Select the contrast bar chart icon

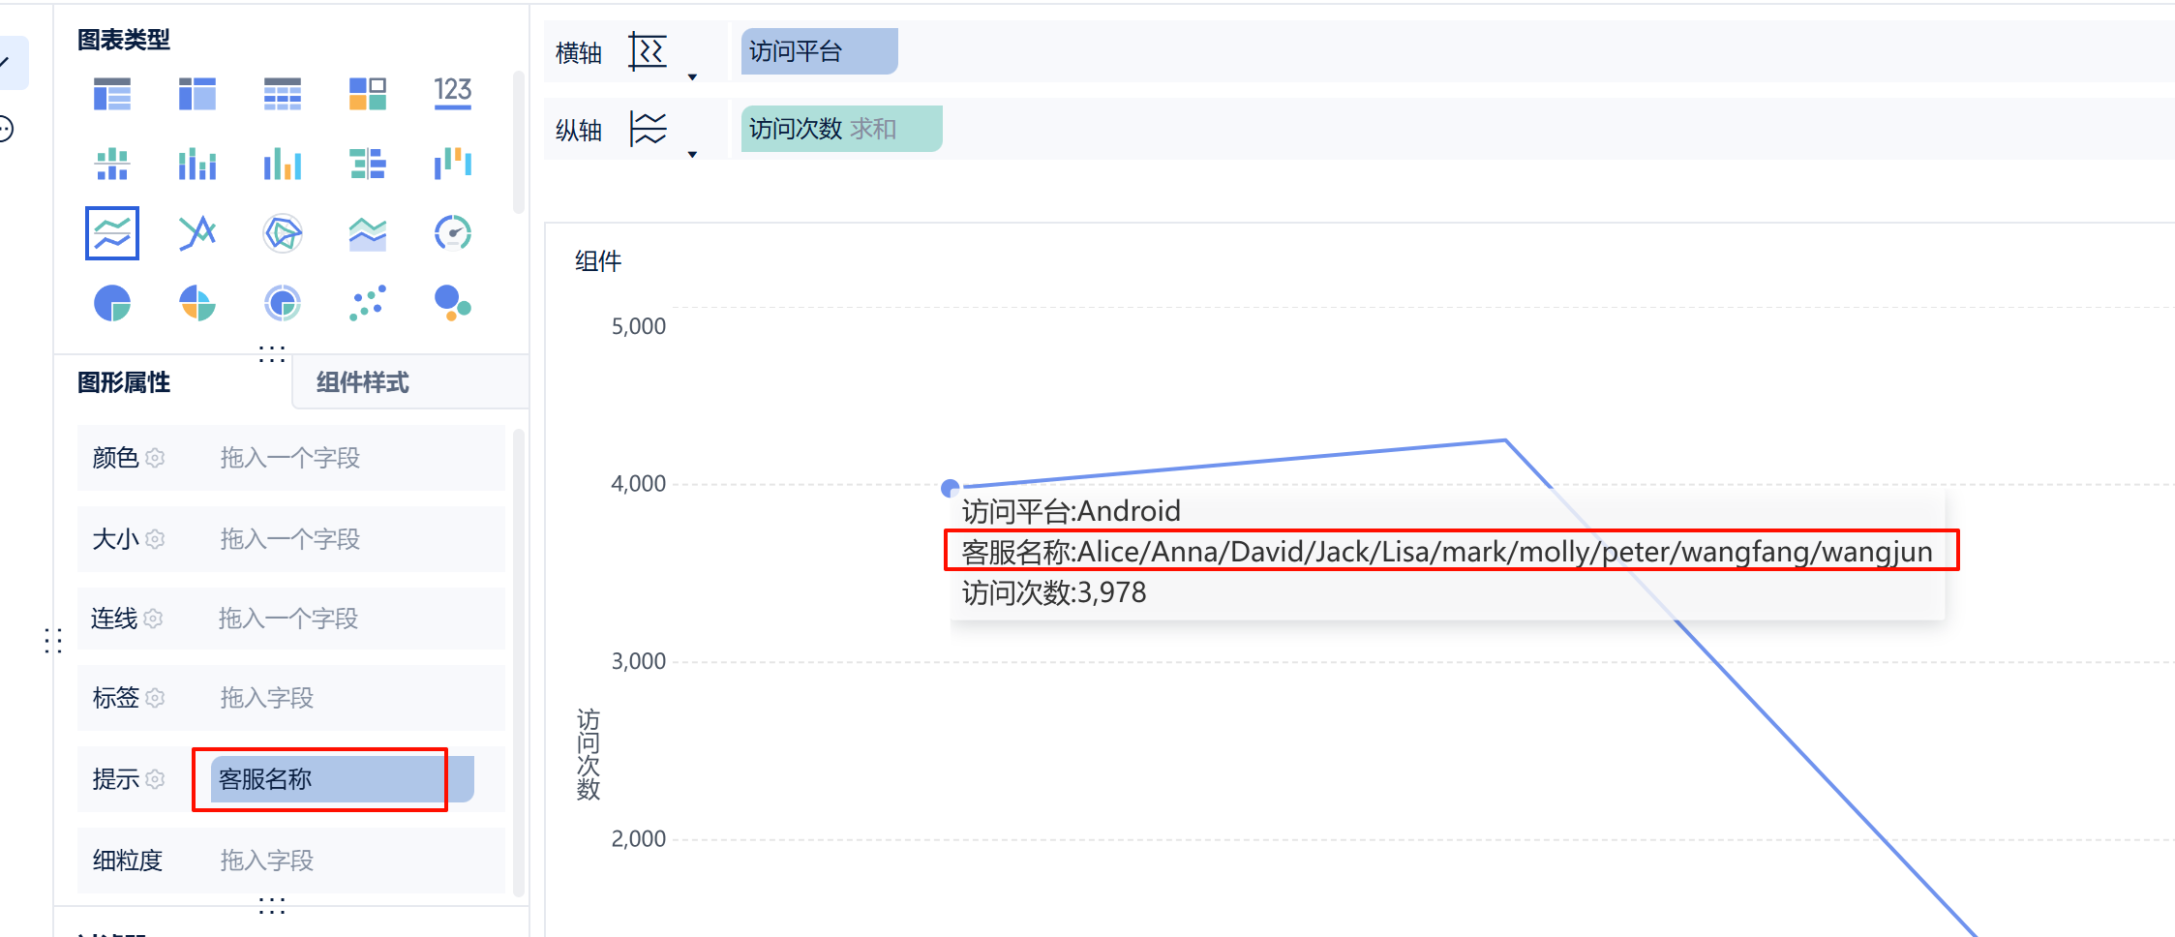click(x=368, y=164)
